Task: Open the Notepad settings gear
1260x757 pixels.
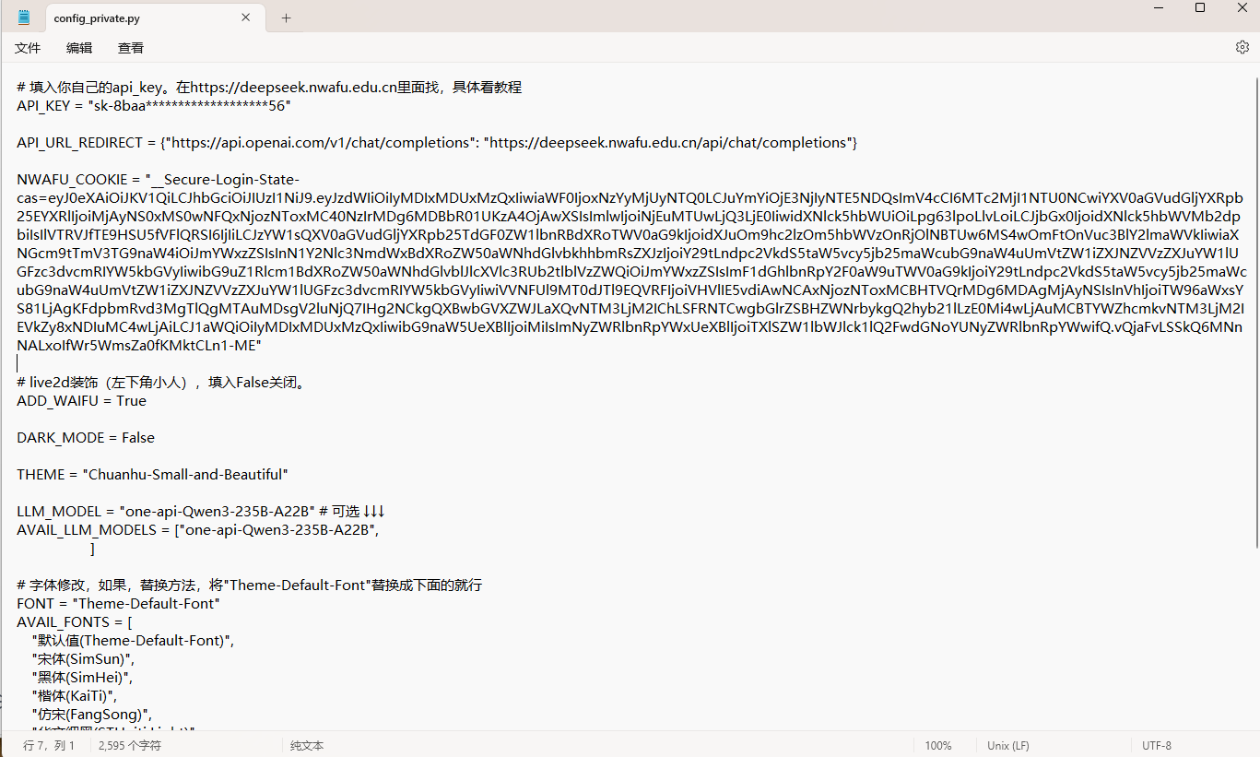Action: pos(1242,47)
